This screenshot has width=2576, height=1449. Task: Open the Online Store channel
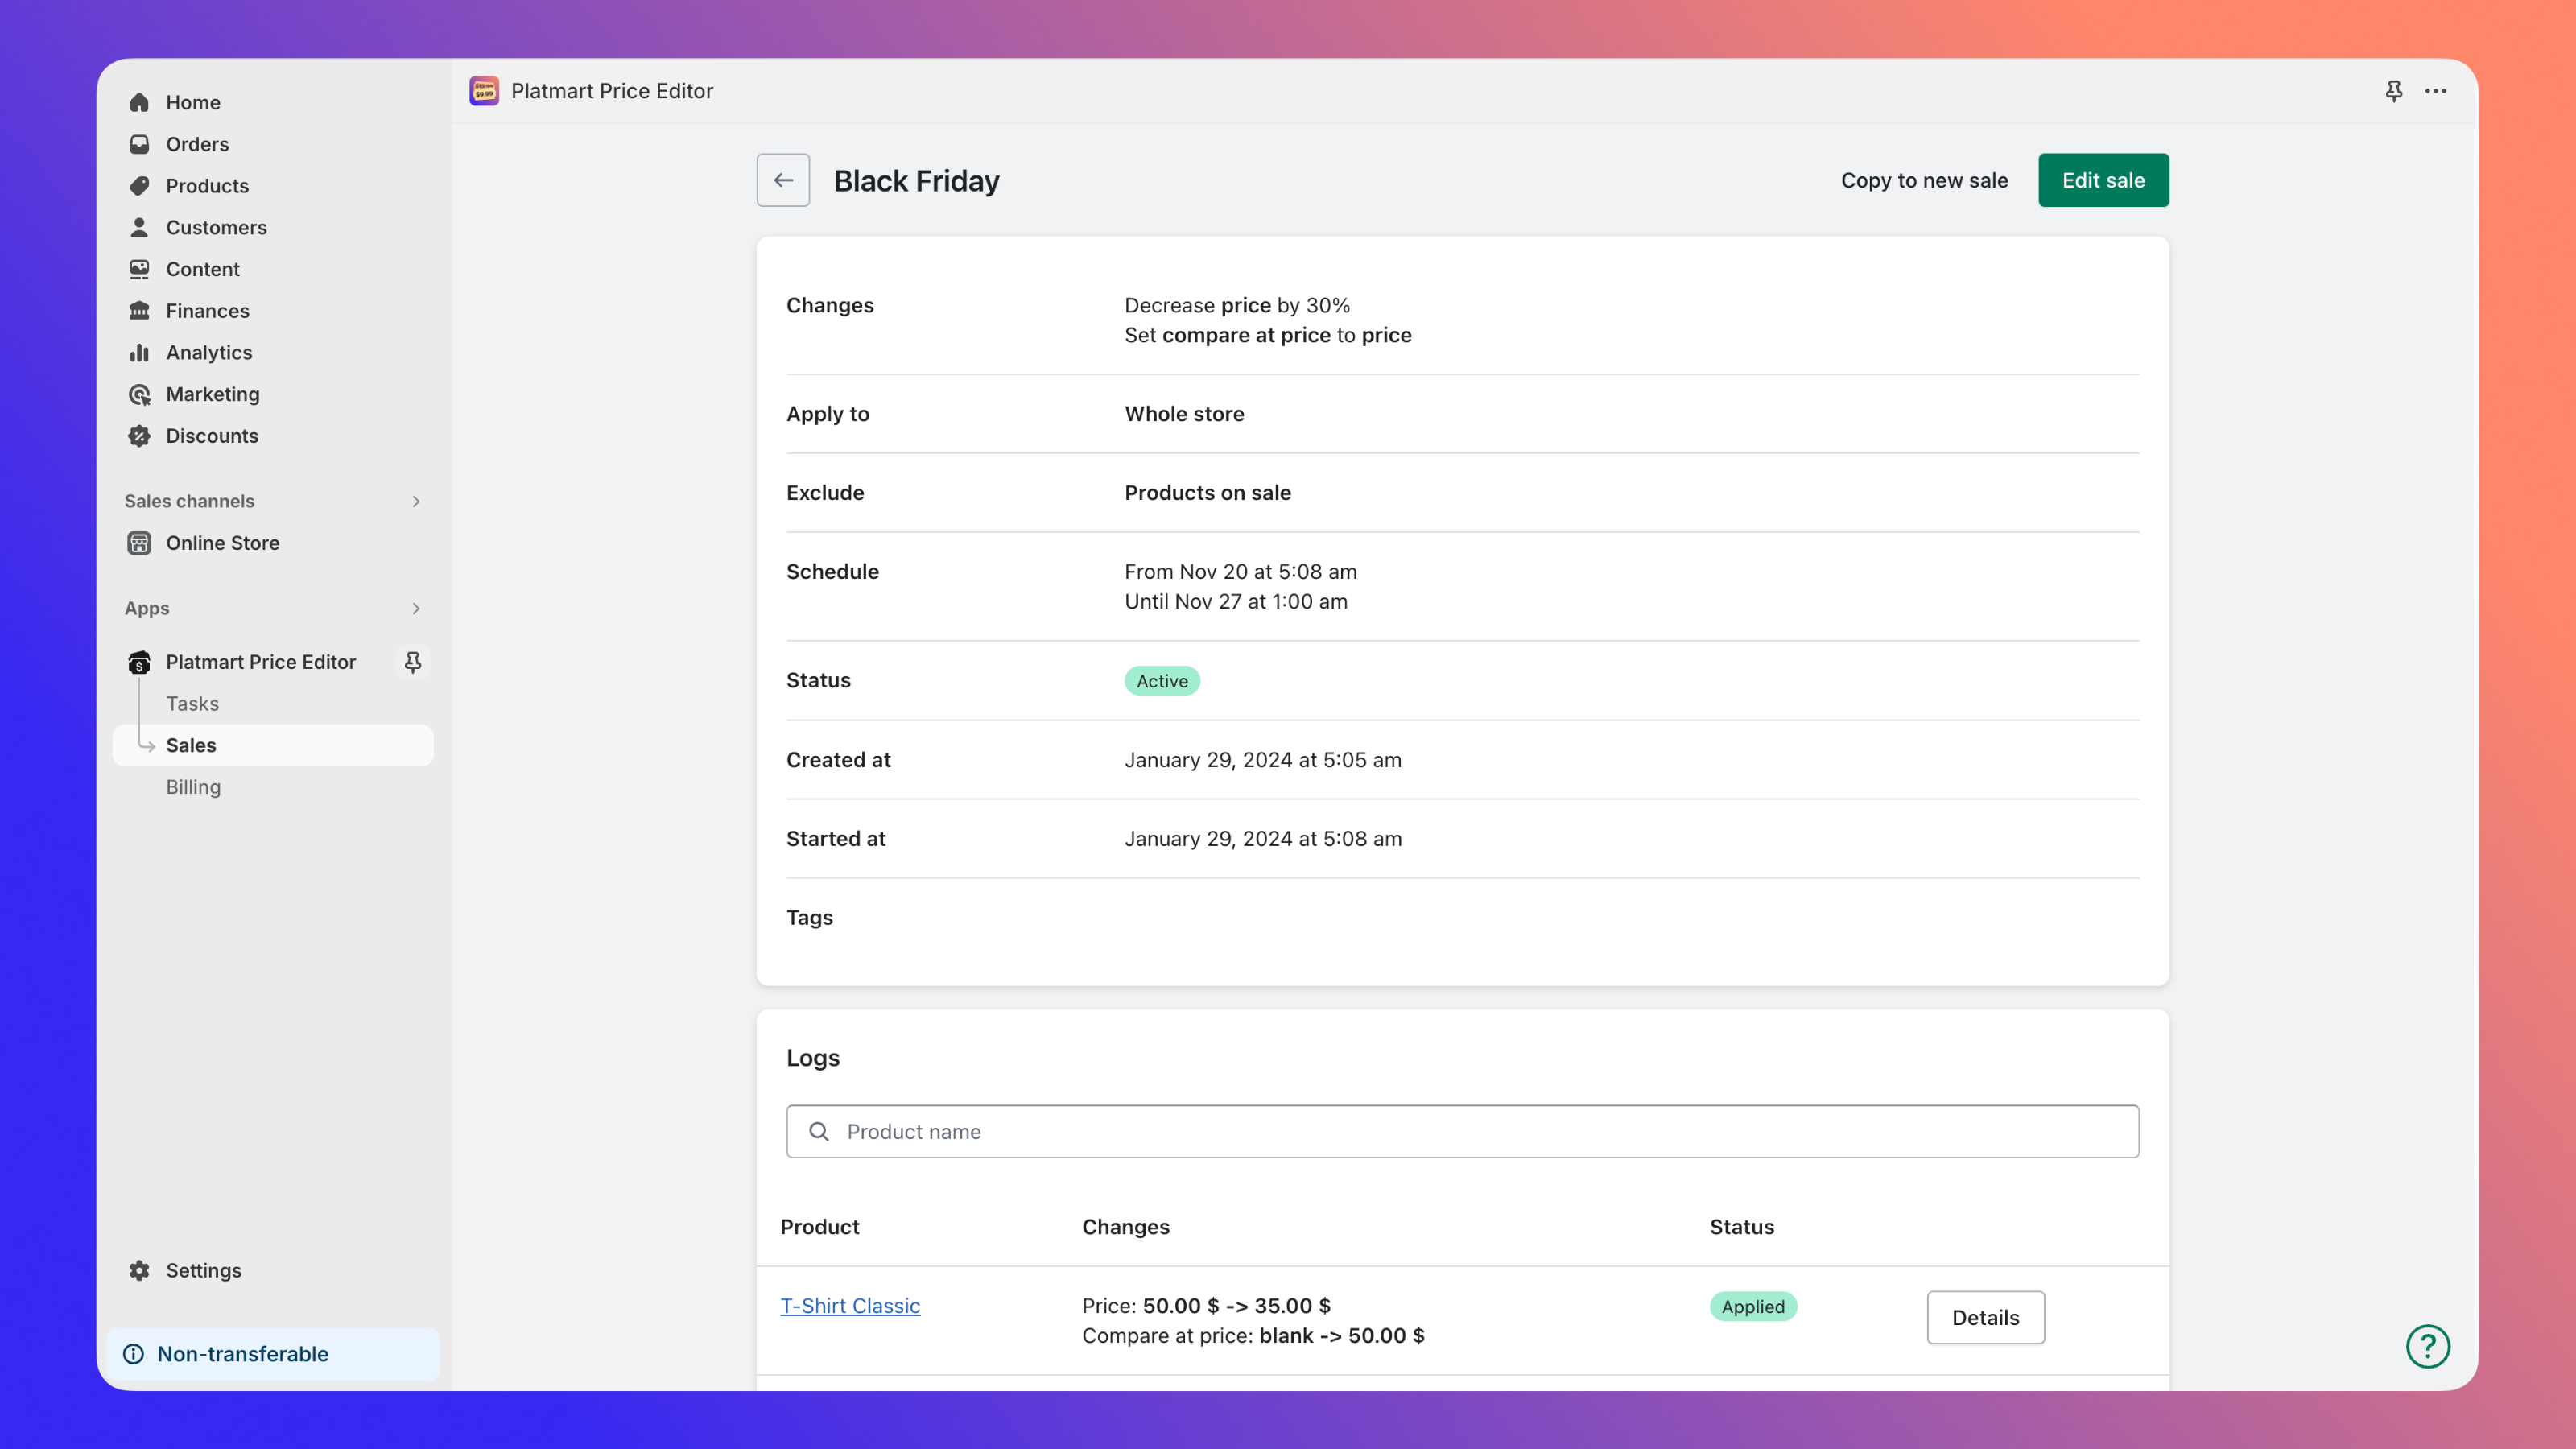click(x=222, y=543)
